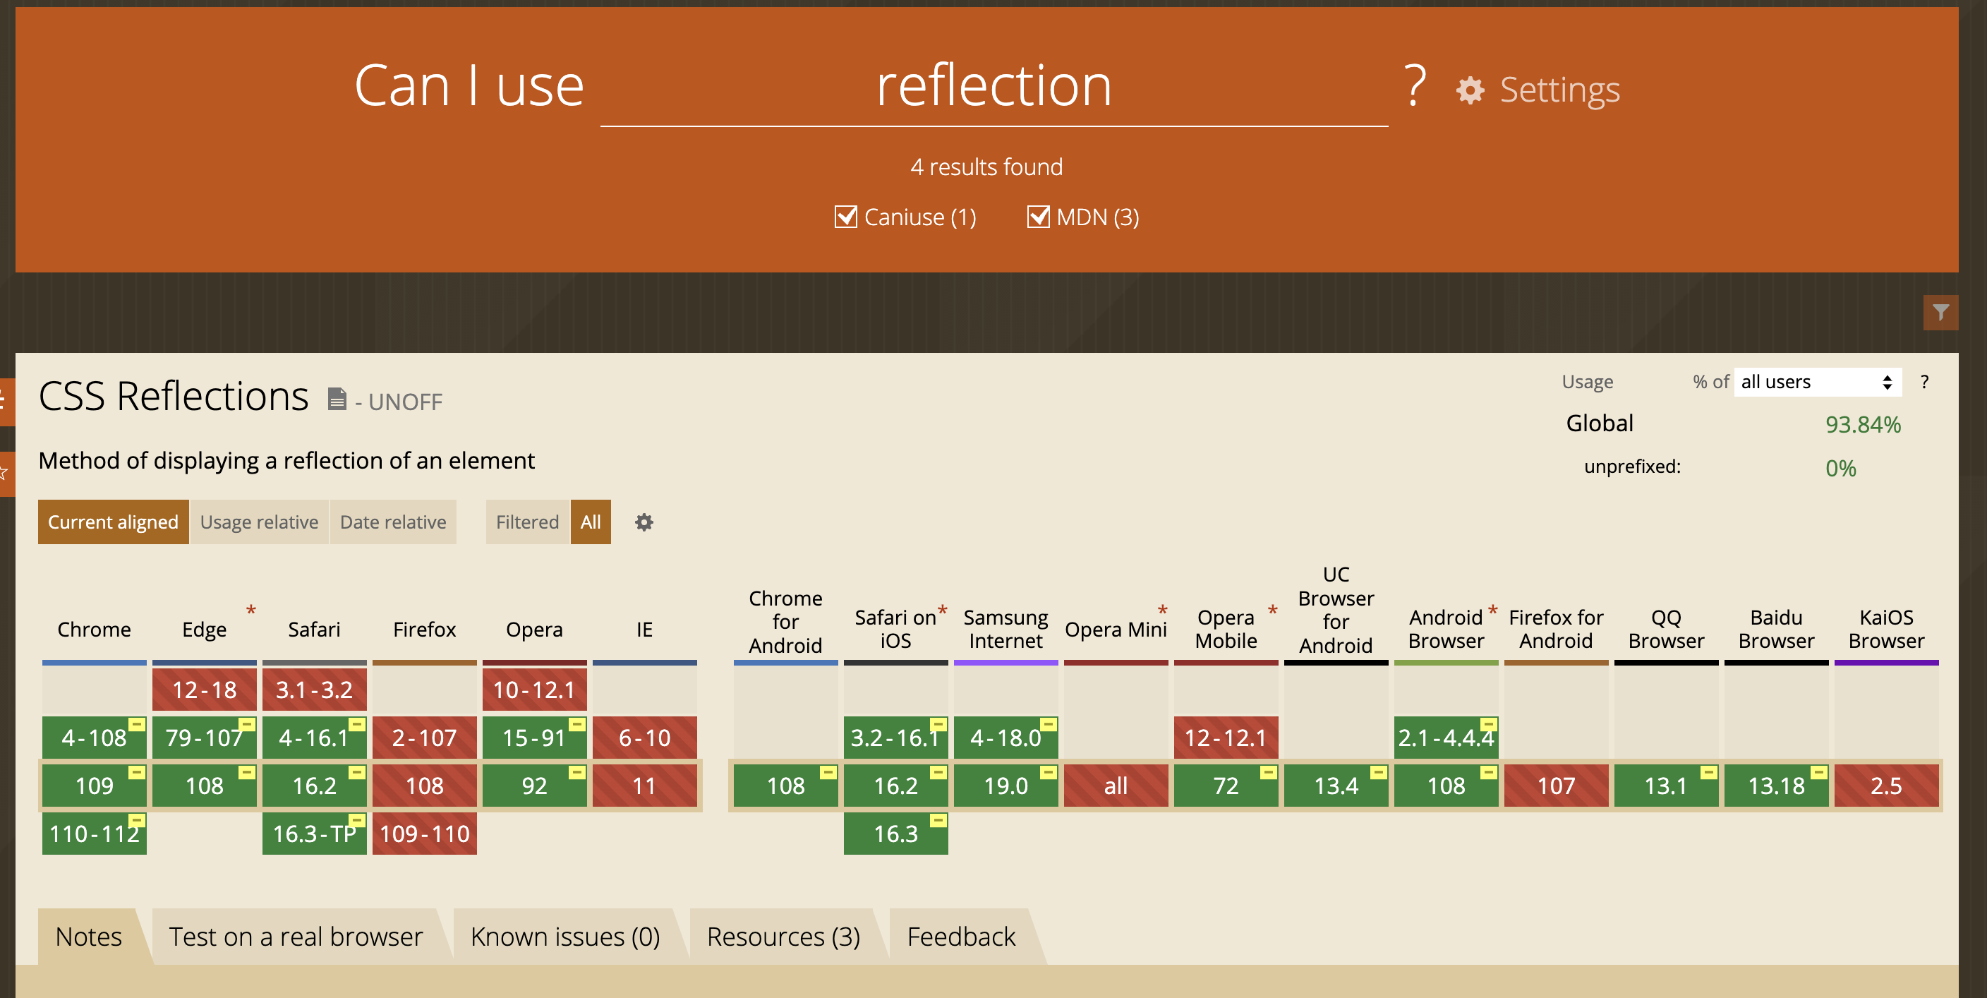Viewport: 1987px width, 998px height.
Task: Select the Date relative button
Action: click(x=392, y=522)
